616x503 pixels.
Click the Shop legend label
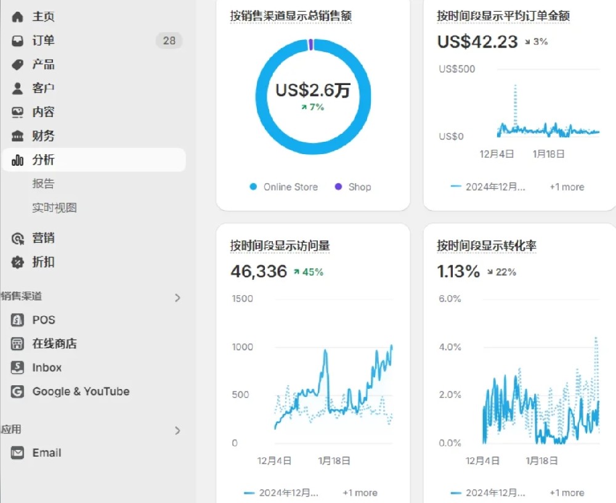360,187
